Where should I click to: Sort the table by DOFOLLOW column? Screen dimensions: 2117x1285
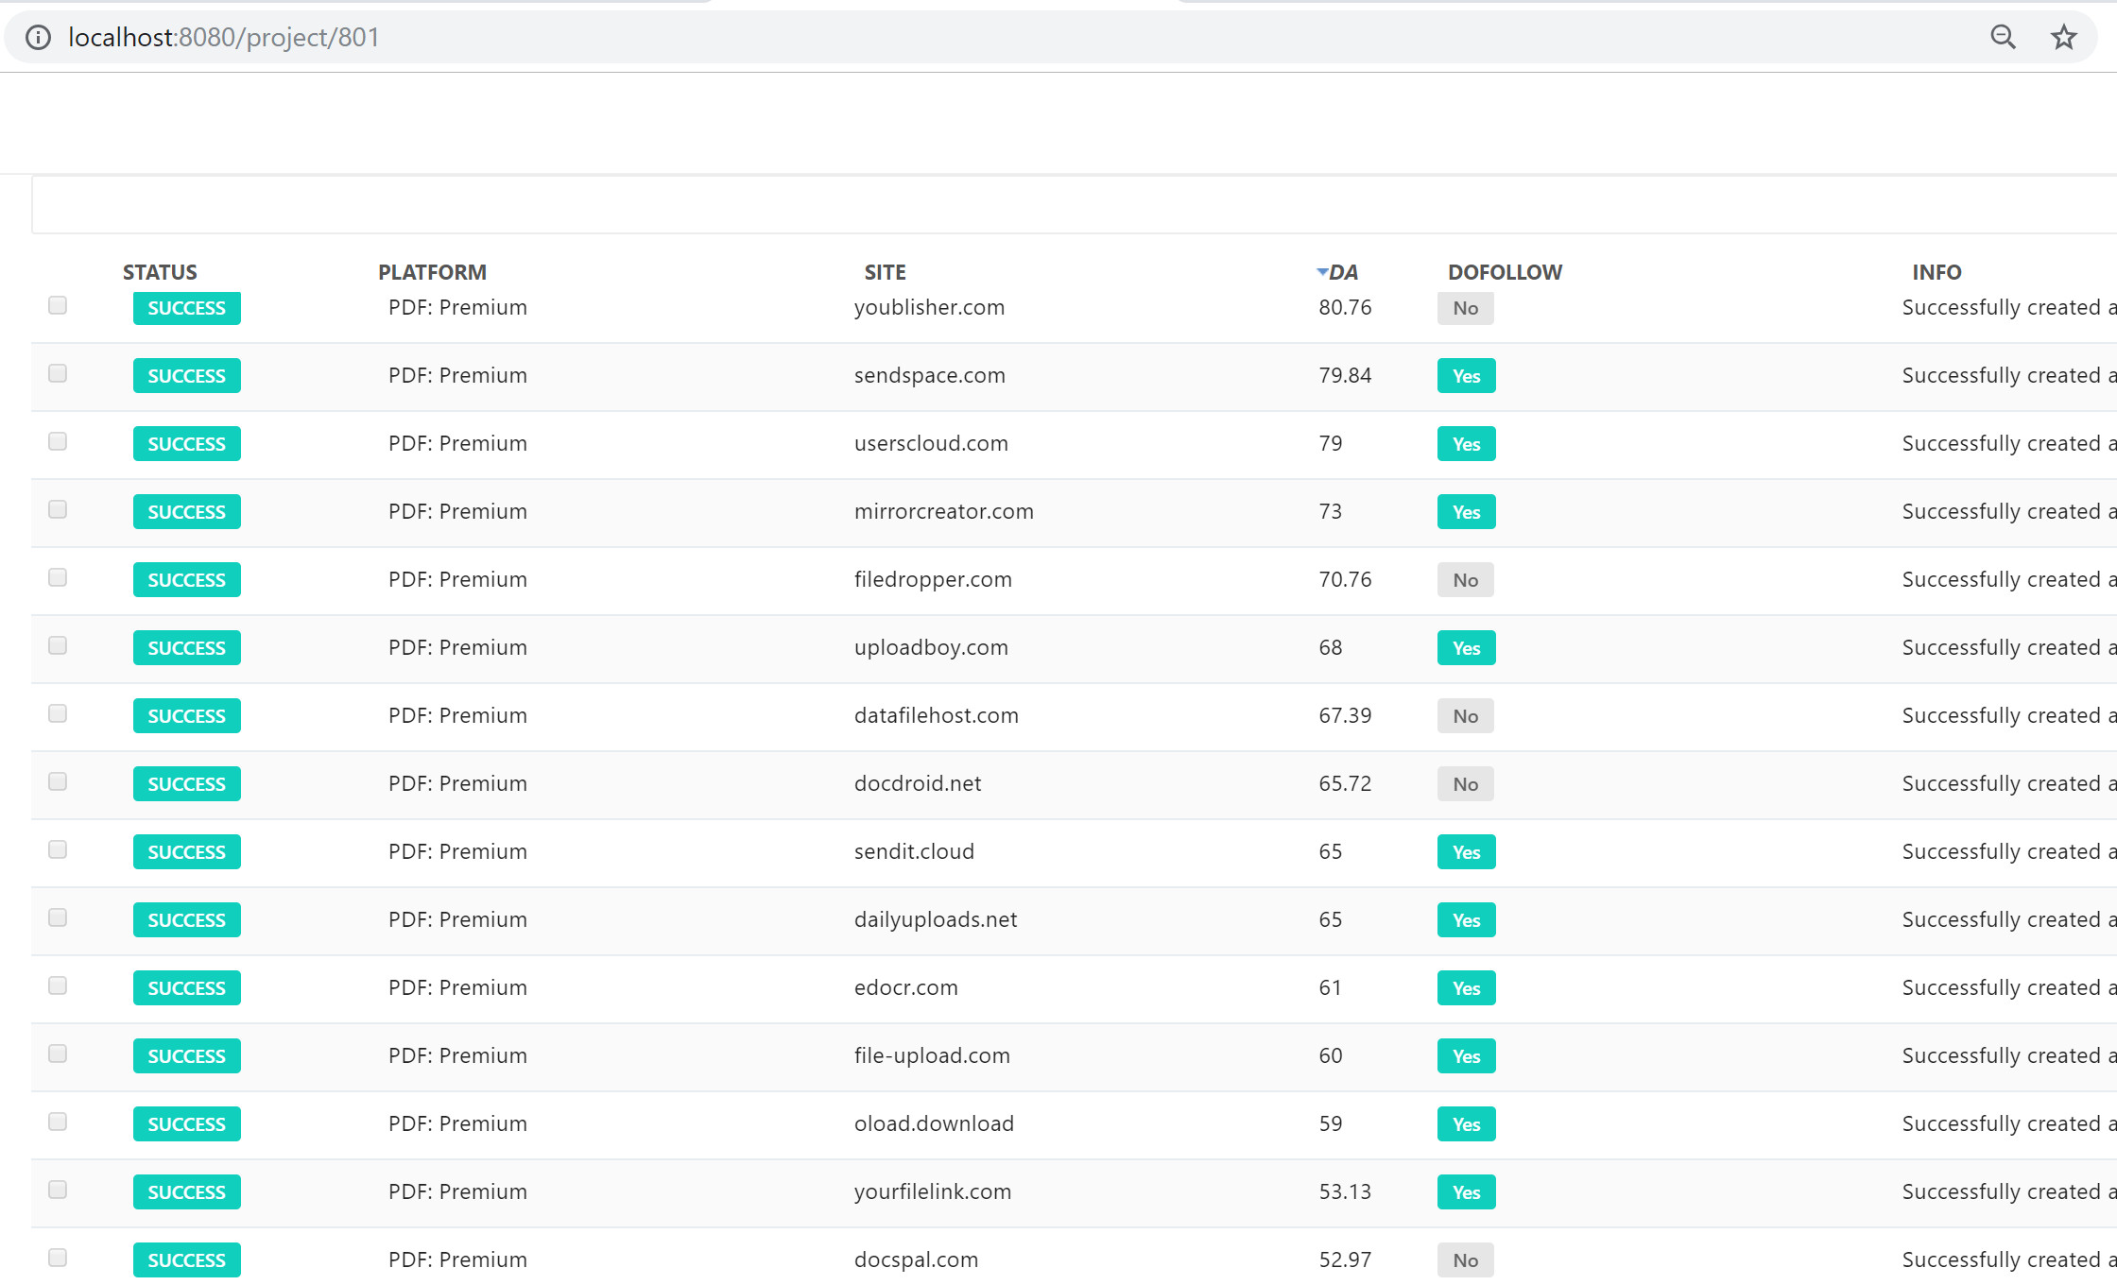click(1505, 272)
